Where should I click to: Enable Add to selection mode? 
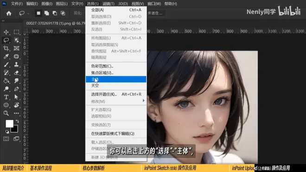point(47,13)
